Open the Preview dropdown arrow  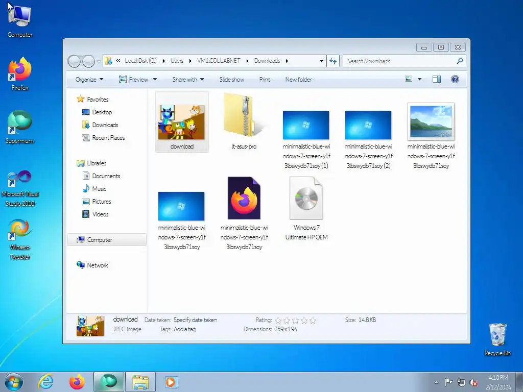coord(155,79)
